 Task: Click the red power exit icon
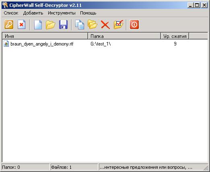coord(134,25)
